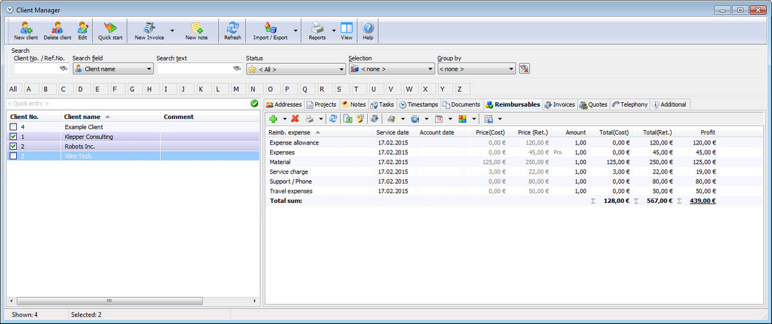Click green plus add reimbursable icon
Image resolution: width=772 pixels, height=324 pixels.
[274, 118]
